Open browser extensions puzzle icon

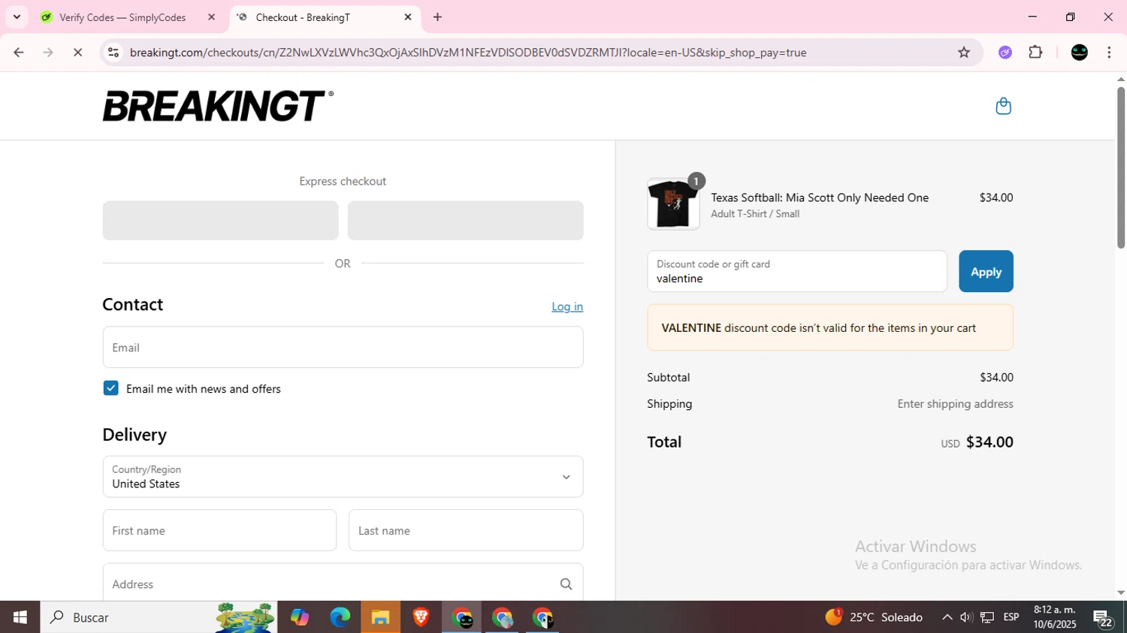click(x=1035, y=53)
